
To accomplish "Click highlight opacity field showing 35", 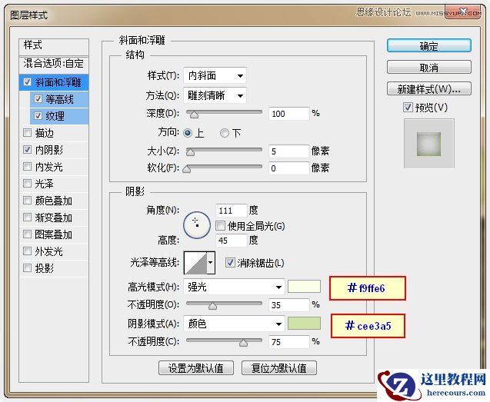I will click(288, 304).
